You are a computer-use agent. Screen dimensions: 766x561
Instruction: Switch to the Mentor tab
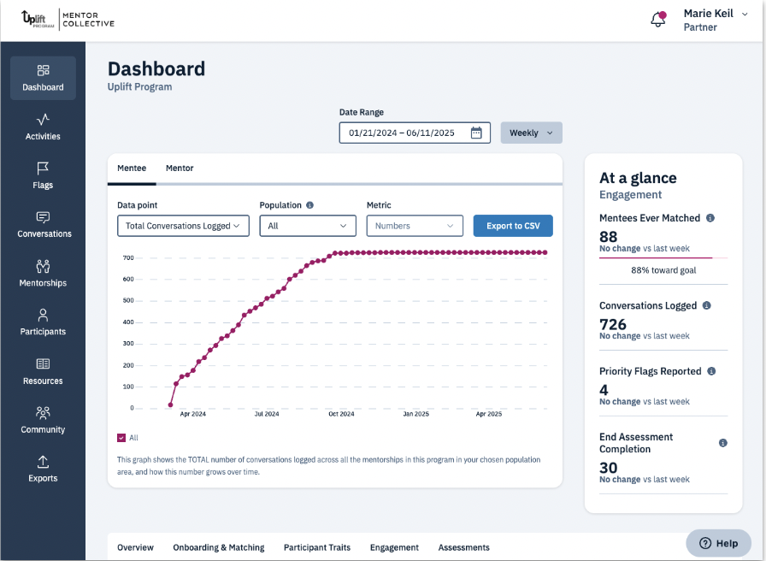coord(180,168)
